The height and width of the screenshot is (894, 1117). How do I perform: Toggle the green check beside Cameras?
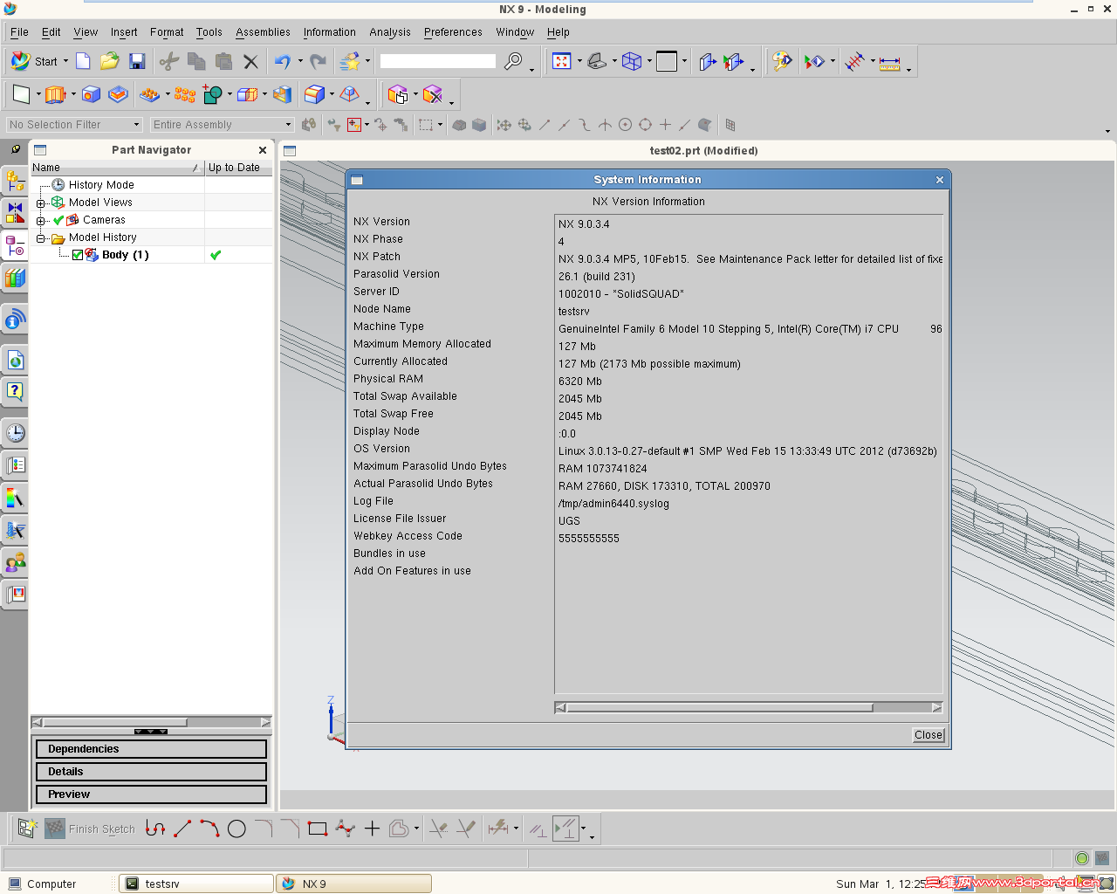[x=58, y=220]
